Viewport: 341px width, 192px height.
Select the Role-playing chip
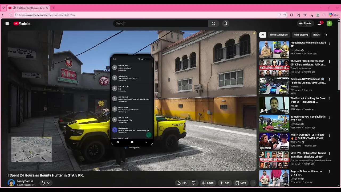click(301, 35)
